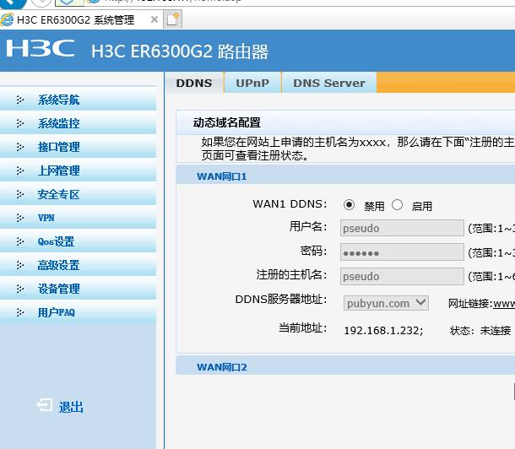
Task: Open the 高级设置 sidebar menu
Action: (x=78, y=265)
